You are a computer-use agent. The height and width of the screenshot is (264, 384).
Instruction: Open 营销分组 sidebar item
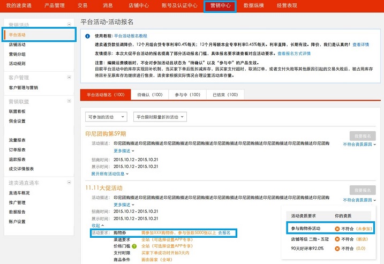[17, 54]
